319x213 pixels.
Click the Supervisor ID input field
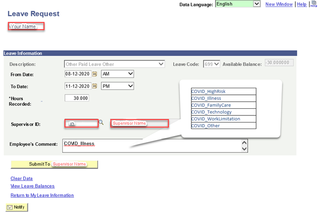[x=81, y=124]
